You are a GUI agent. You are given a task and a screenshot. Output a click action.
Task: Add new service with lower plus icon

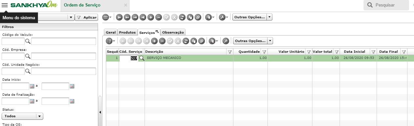point(154,41)
